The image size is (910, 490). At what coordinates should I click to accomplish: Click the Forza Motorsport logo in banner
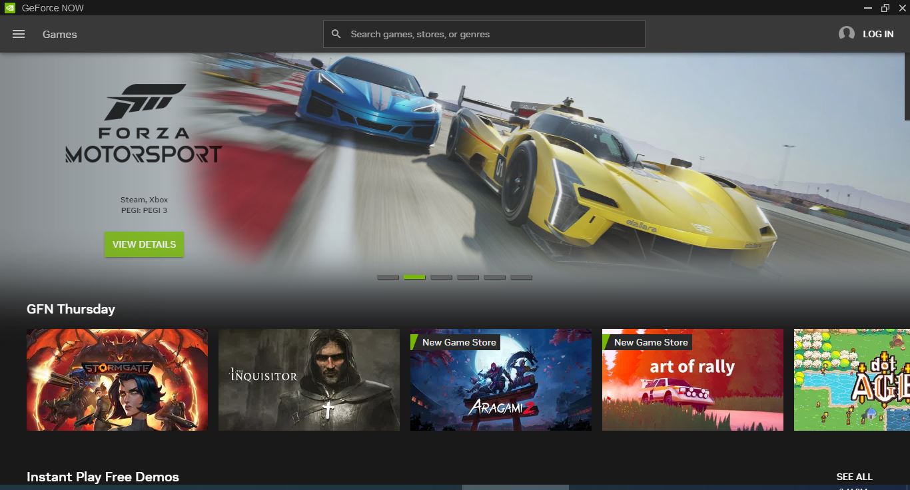tap(143, 124)
